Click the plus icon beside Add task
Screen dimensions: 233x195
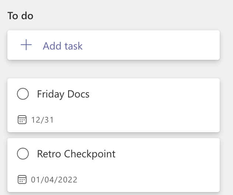[26, 45]
